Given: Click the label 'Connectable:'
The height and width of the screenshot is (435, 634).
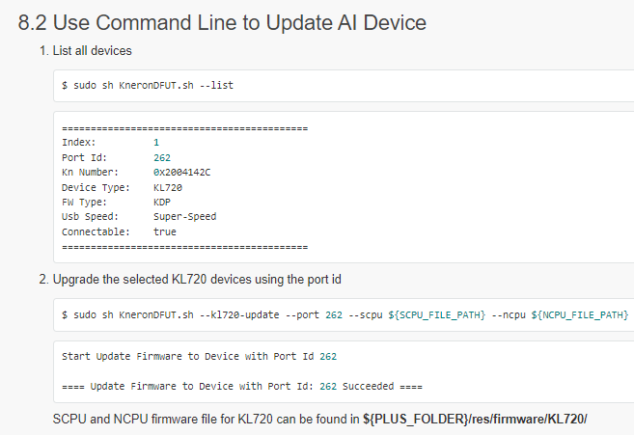Looking at the screenshot, I should pyautogui.click(x=96, y=231).
